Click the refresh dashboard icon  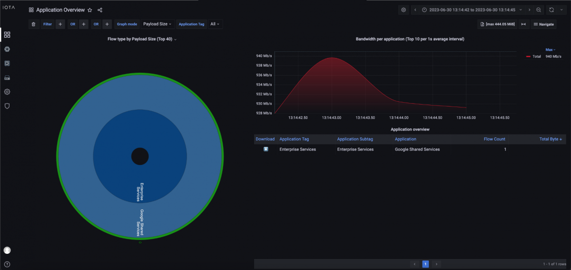[x=551, y=10]
